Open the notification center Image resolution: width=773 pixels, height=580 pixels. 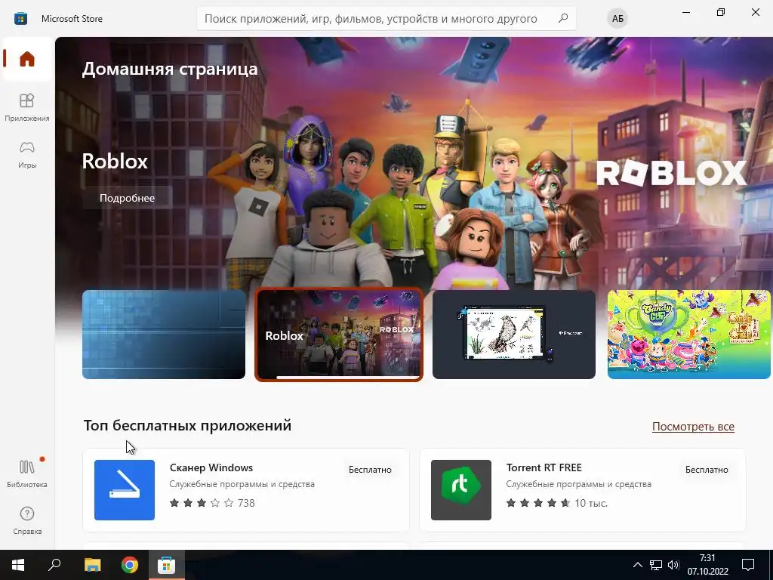748,565
